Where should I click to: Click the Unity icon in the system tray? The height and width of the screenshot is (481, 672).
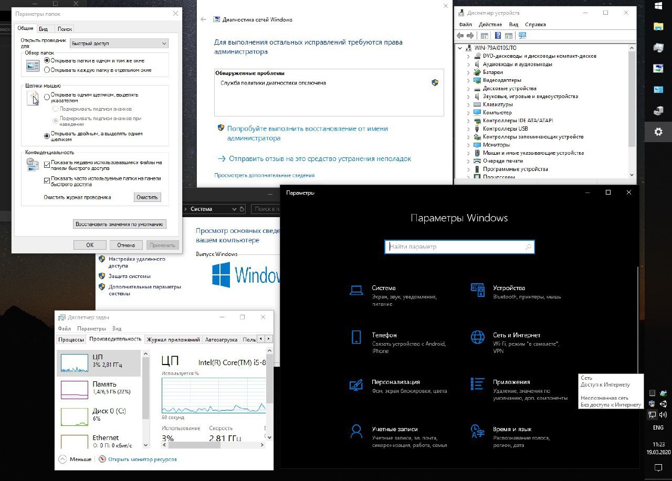(663, 404)
